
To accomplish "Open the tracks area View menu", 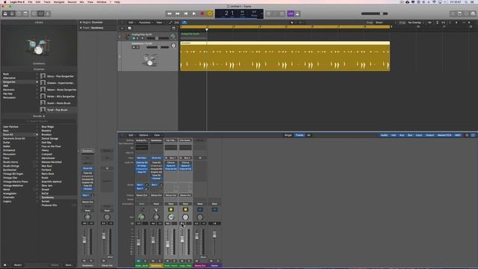I will pyautogui.click(x=160, y=22).
